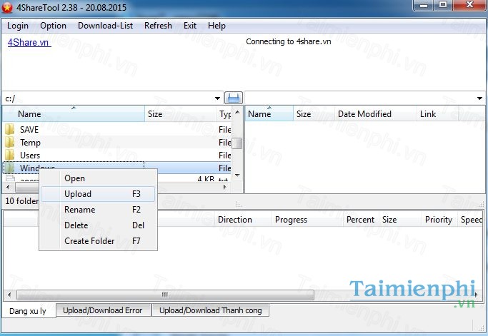
Task: Click transfer list scroll left arrow
Action: [x=9, y=295]
